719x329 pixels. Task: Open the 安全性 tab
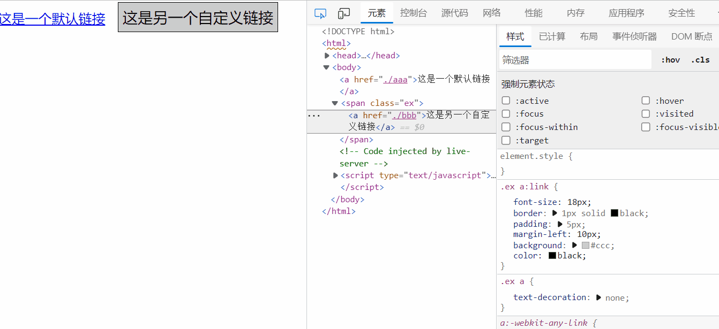(681, 13)
